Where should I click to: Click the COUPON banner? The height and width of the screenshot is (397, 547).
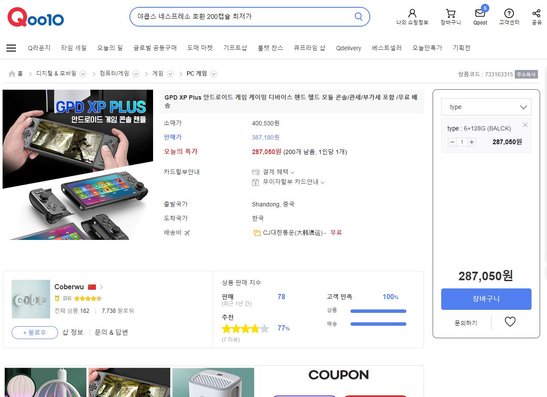(x=342, y=382)
